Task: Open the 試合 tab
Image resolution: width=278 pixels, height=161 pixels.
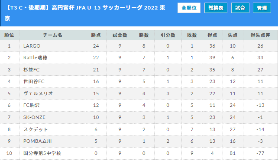Action: coord(240,8)
